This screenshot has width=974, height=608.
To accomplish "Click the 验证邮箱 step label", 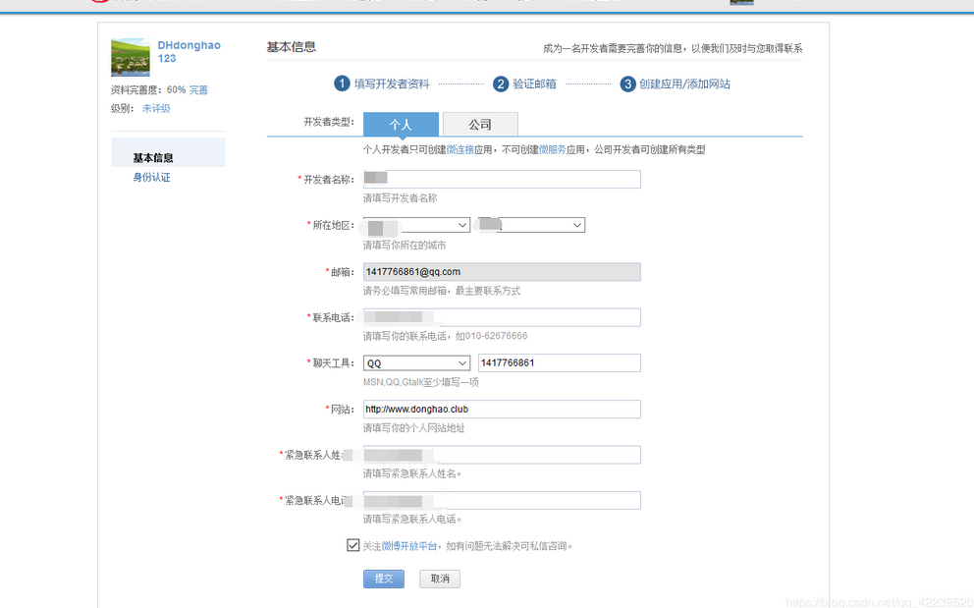I will coord(534,83).
